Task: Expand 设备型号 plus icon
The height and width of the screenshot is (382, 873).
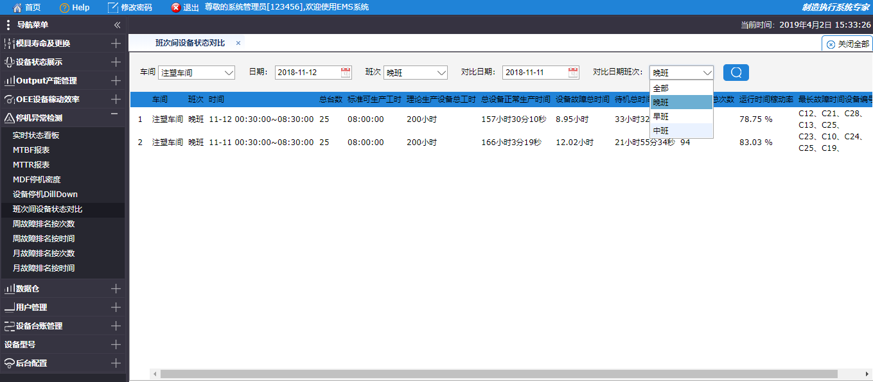Action: click(116, 345)
